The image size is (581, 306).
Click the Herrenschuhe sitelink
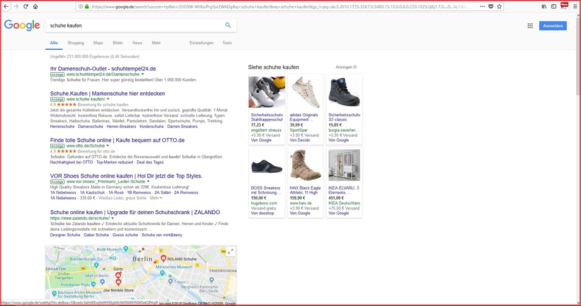[x=62, y=127]
